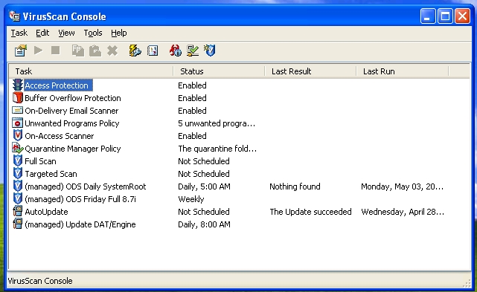Viewport: 477px width, 292px height.
Task: Select the (managed) ODS Daily SystemRoot task
Action: (85, 186)
